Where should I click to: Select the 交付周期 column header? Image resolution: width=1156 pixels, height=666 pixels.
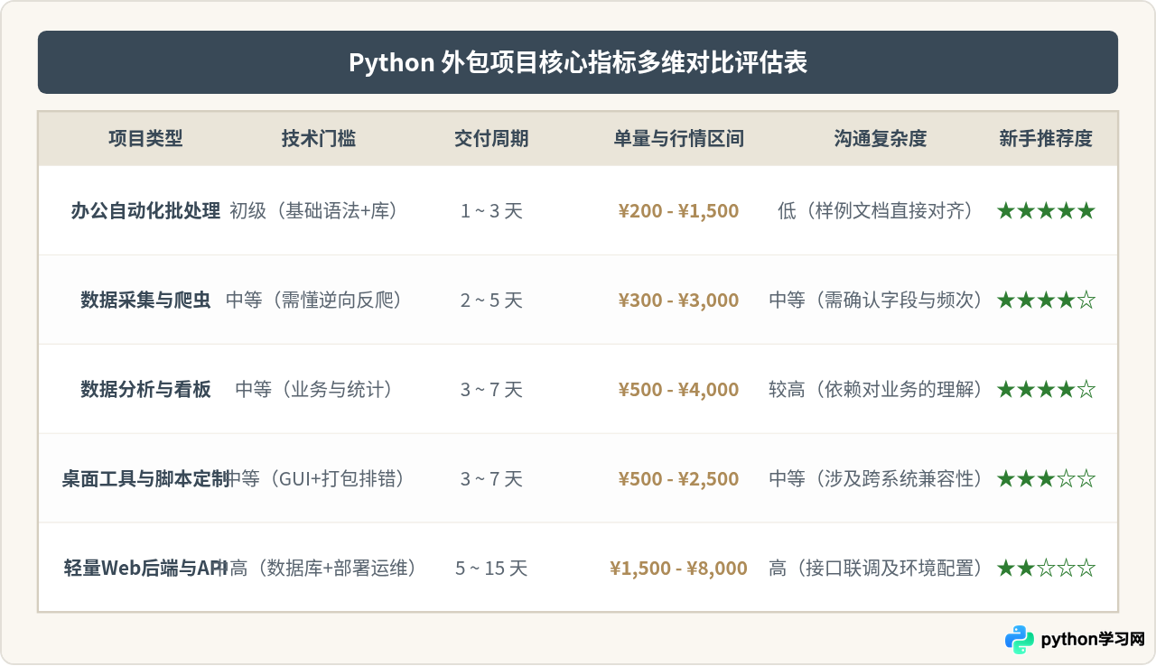tap(491, 138)
